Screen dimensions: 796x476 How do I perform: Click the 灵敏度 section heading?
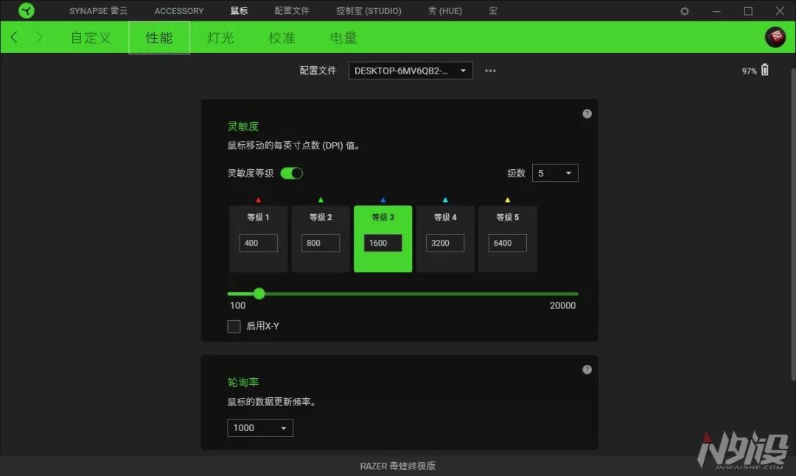(x=243, y=127)
